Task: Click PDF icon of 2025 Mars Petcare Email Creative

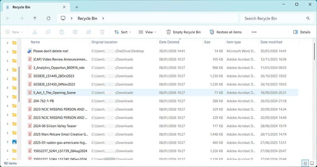Action: (30, 134)
